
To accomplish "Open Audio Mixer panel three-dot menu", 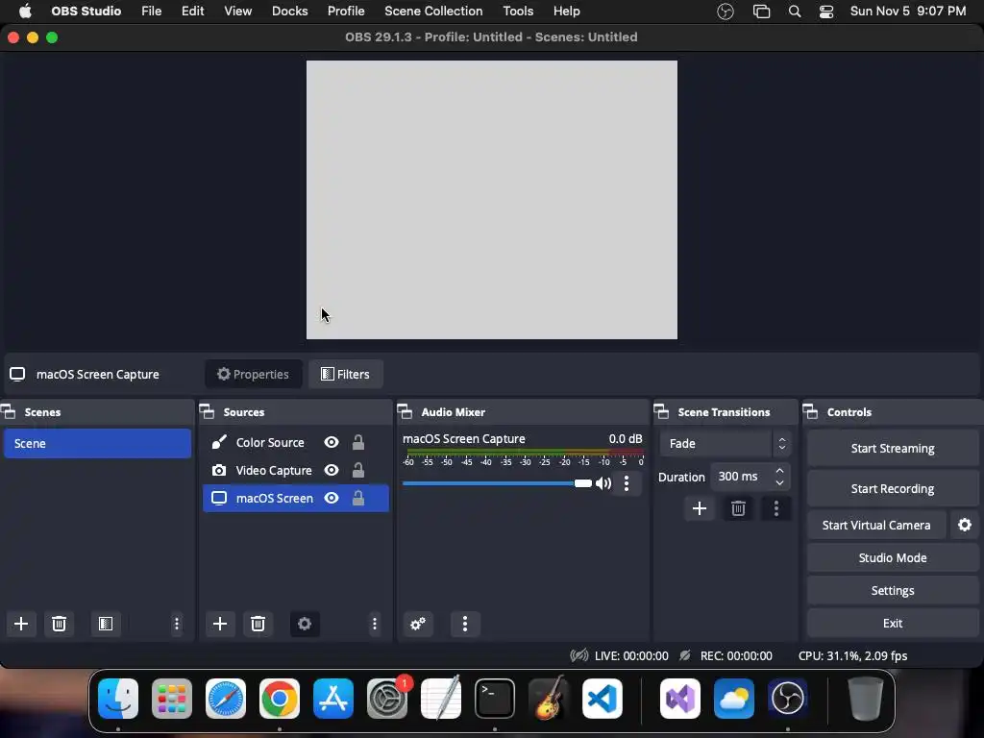I will click(x=465, y=624).
